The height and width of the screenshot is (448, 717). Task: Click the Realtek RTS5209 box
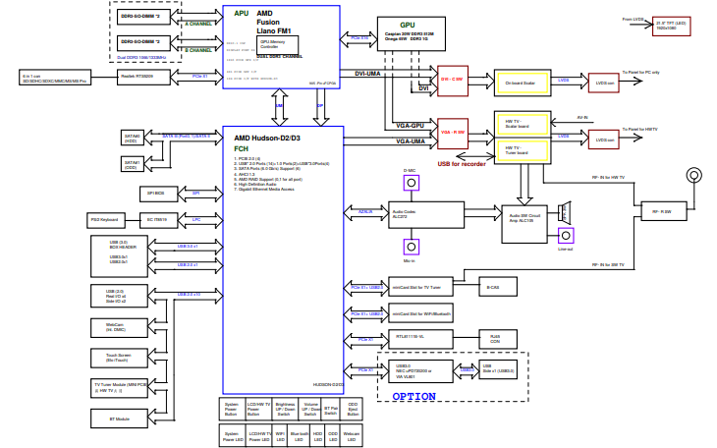coord(143,77)
